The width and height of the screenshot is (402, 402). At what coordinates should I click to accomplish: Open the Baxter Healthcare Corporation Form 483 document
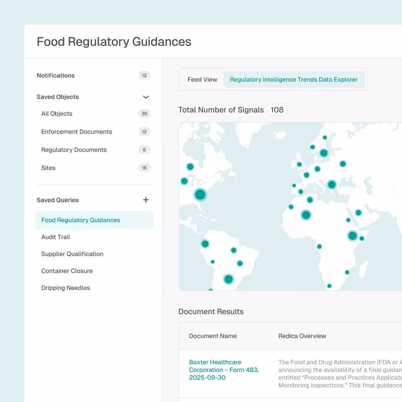224,370
